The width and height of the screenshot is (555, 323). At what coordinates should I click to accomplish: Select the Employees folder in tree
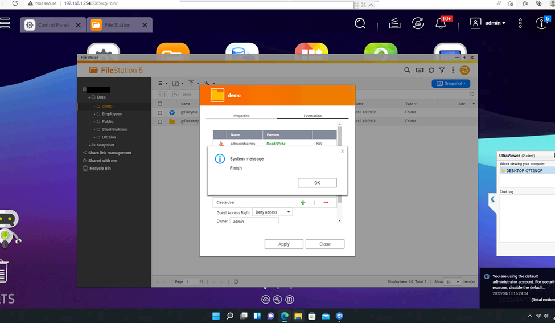[x=112, y=114]
